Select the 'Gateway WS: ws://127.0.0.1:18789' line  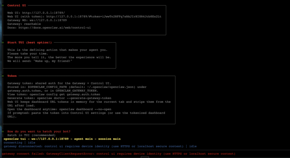37,20
